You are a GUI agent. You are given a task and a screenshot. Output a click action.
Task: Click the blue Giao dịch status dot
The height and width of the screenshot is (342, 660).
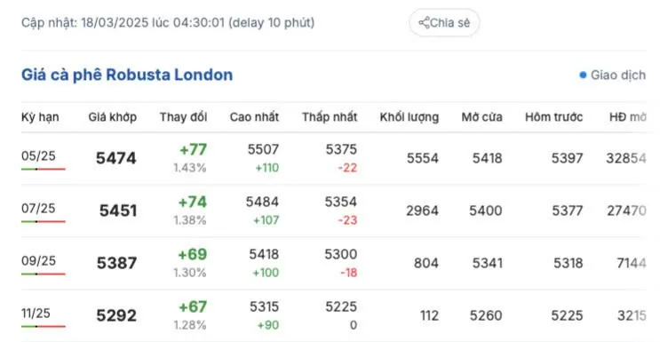[583, 75]
